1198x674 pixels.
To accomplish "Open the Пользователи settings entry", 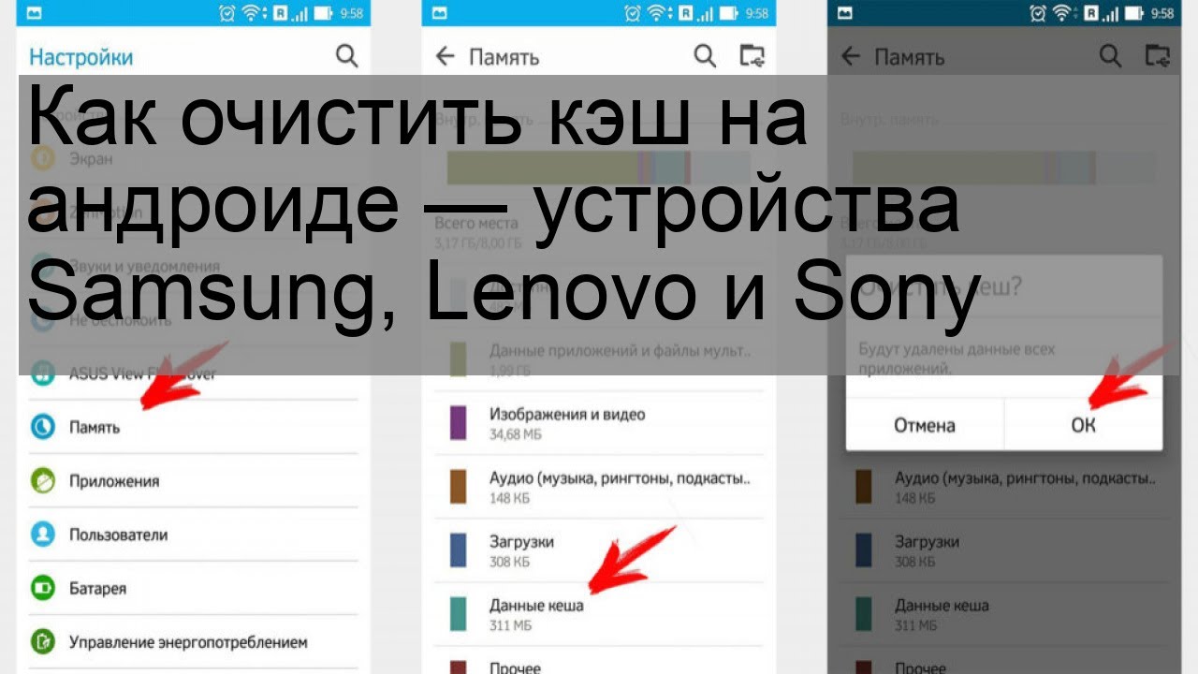I will pyautogui.click(x=194, y=535).
